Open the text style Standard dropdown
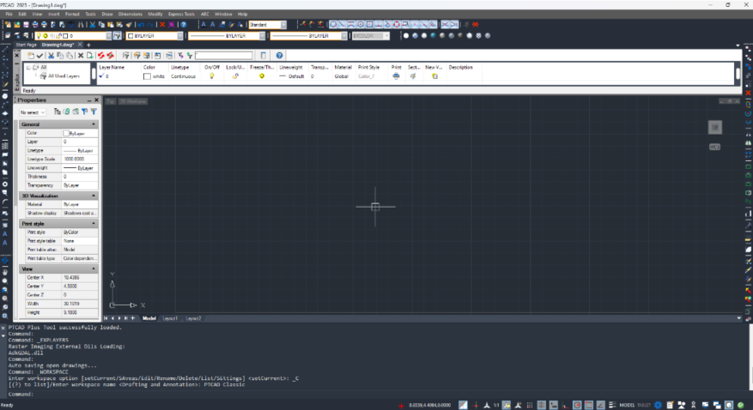The image size is (753, 410). (284, 25)
